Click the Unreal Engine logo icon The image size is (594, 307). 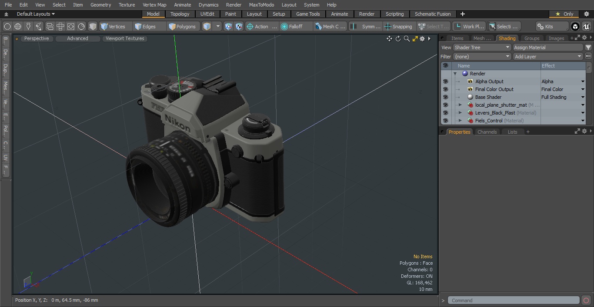pyautogui.click(x=587, y=27)
